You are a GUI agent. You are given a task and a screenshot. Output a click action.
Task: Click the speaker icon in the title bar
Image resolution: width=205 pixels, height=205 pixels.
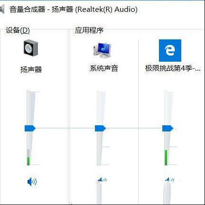tap(2, 9)
